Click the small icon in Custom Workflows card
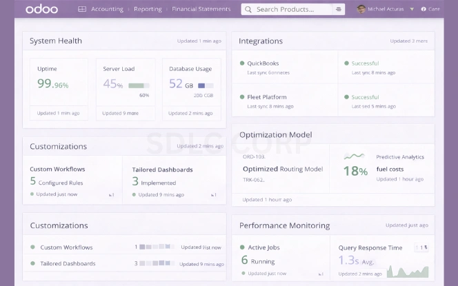 coord(111,194)
